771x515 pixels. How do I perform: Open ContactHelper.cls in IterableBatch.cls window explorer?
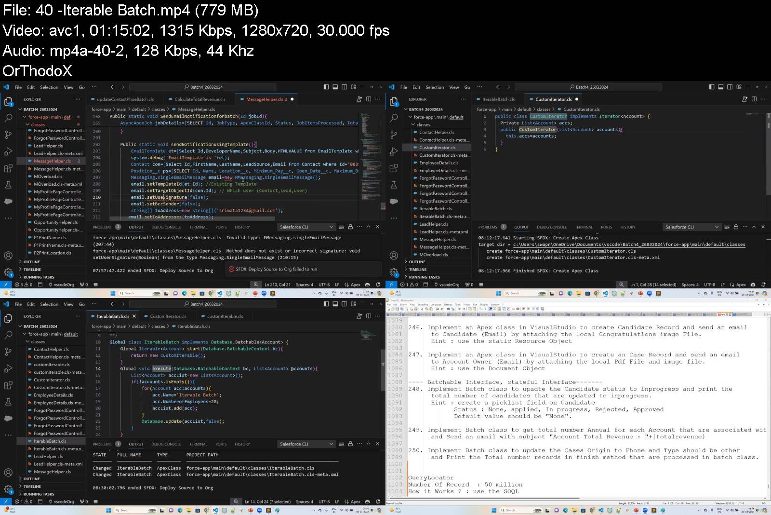tap(51, 349)
